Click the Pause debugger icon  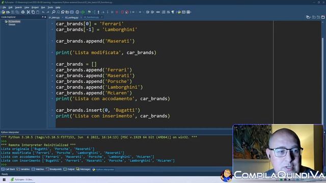click(x=112, y=12)
